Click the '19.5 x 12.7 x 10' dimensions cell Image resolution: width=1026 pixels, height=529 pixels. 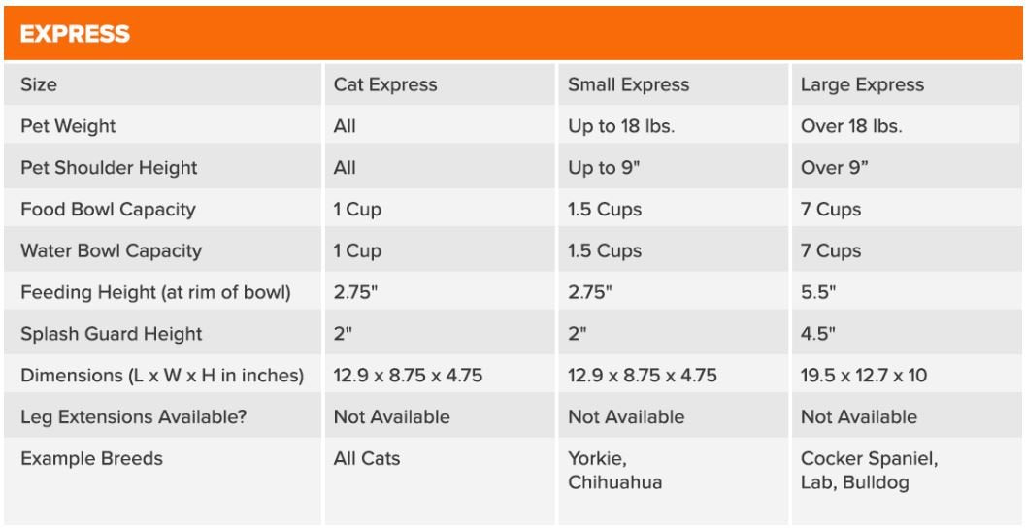[864, 376]
